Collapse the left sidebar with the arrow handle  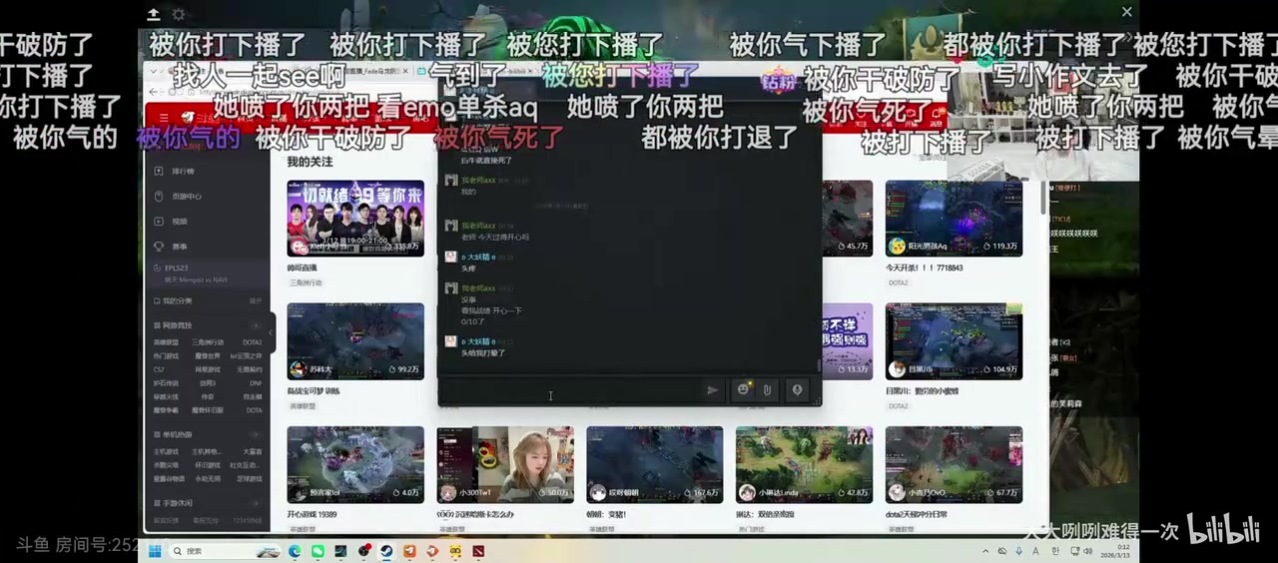coord(272,331)
